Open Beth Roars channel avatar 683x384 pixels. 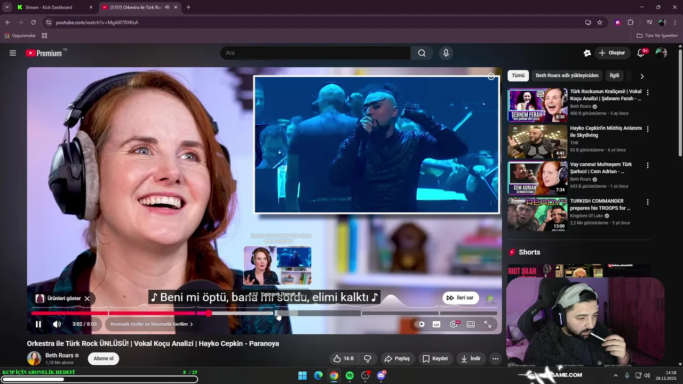click(34, 358)
